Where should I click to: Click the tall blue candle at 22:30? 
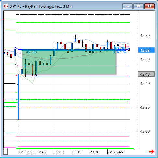(18, 97)
